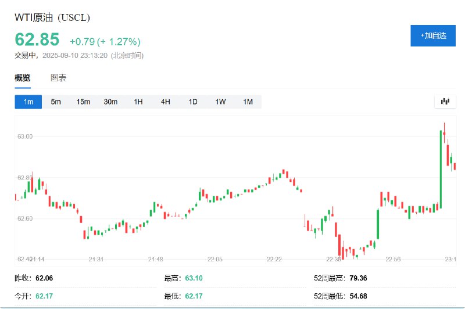Click the 最低 value 62.17
Viewport: 465px width, 309px height.
[x=194, y=296]
